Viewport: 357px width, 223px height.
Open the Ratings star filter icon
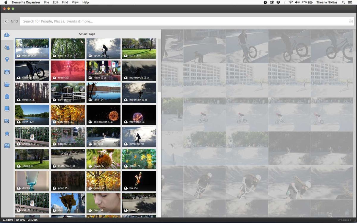point(7,133)
